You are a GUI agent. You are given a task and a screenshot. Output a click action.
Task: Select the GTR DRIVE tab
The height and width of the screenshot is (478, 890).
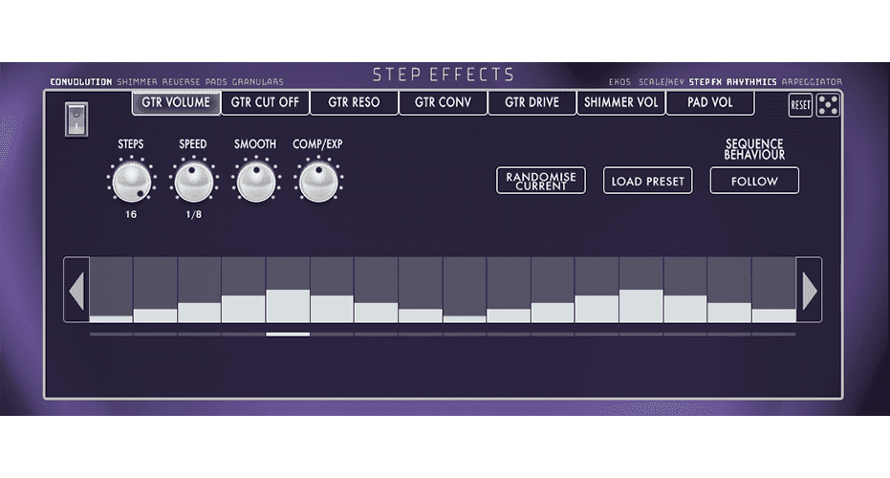pyautogui.click(x=532, y=102)
